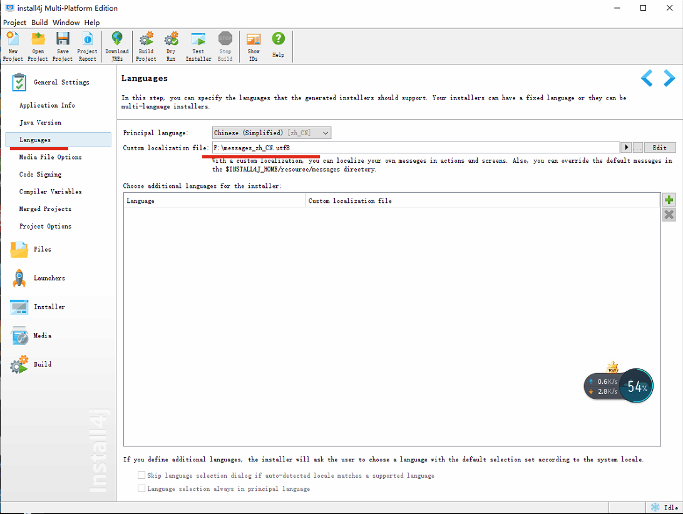
Task: Open the Media section
Action: click(31, 336)
